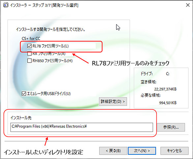Click the 22,297,374KB free space value

[165, 89]
